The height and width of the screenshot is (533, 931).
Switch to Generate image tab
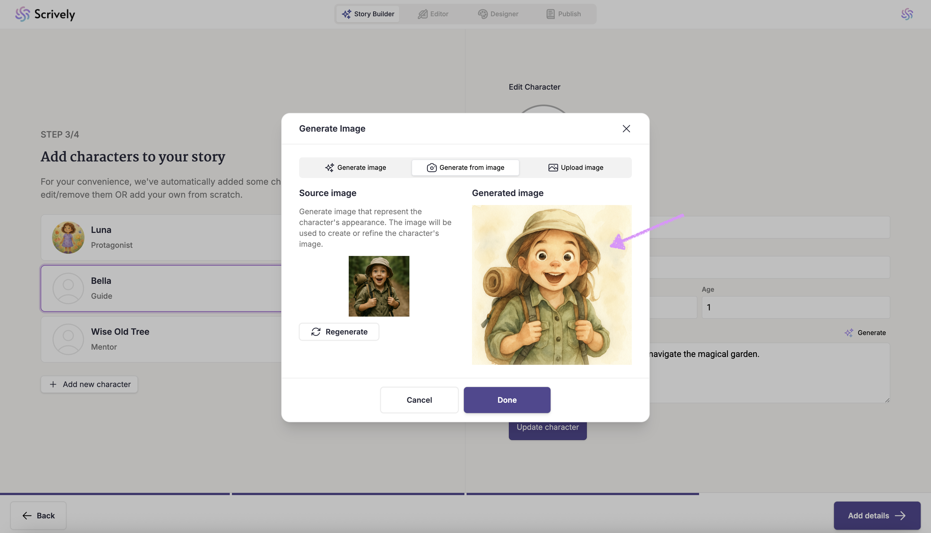[355, 167]
